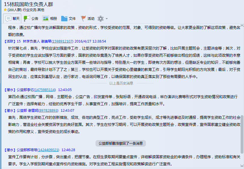Jump to latest messages with bottom-right double arrow

(x=241, y=166)
